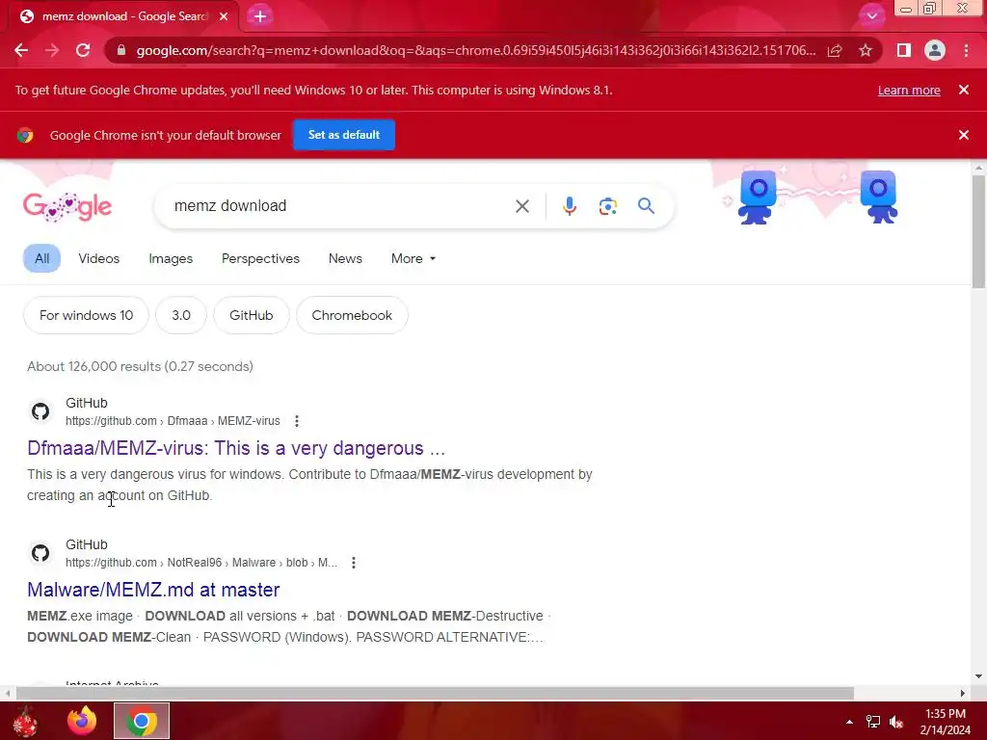Start voice search with the microphone
Screen dimensions: 987x740
[570, 206]
